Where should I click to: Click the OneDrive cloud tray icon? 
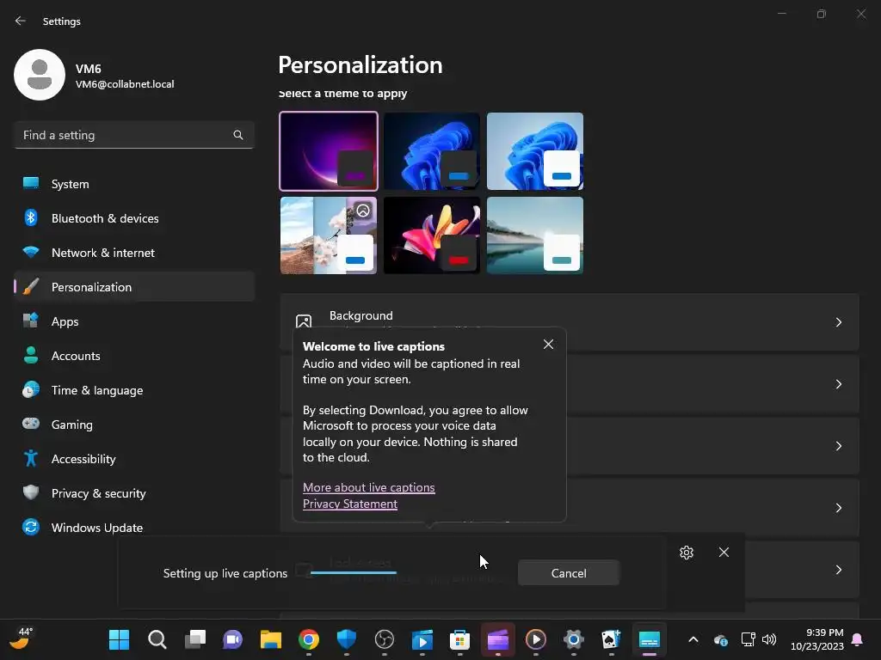coord(721,639)
